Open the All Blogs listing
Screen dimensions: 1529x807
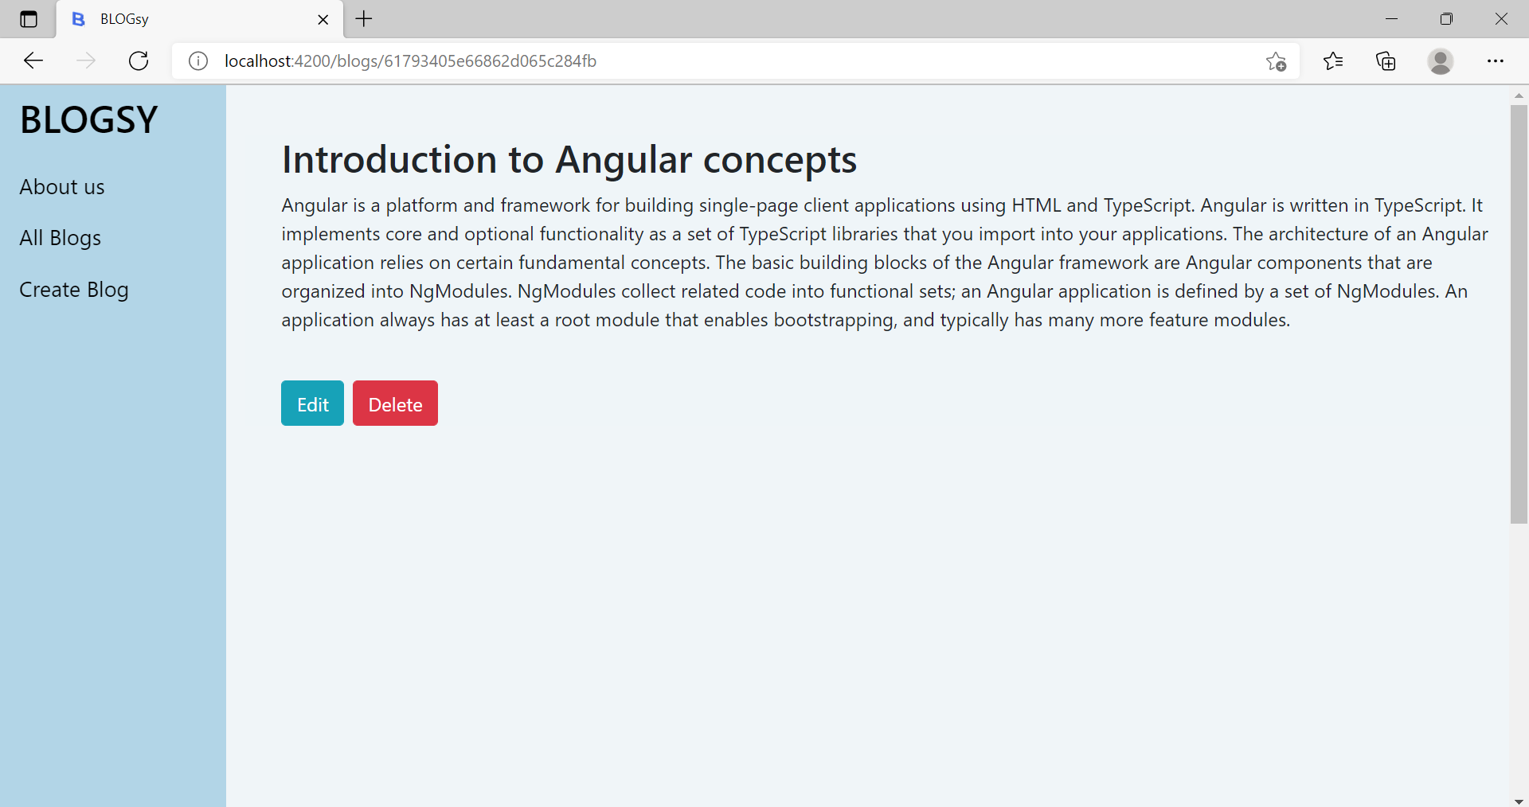60,237
